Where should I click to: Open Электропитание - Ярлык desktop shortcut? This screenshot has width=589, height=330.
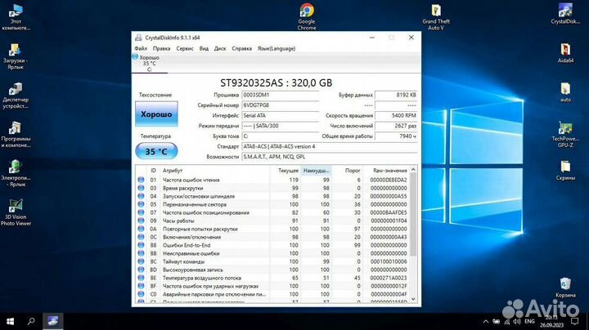[15, 174]
